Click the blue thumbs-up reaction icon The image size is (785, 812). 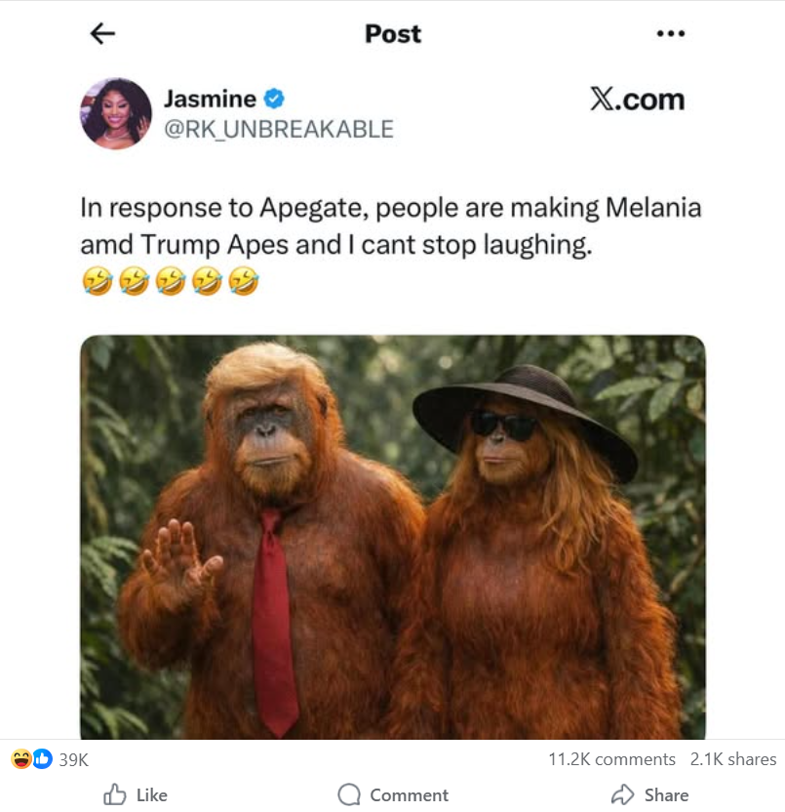(x=42, y=758)
